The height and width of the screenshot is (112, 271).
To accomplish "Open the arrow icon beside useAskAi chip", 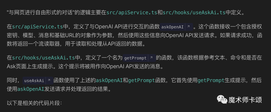I will tap(49, 80).
